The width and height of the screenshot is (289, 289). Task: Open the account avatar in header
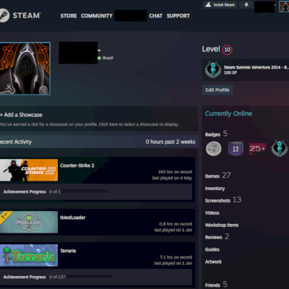click(284, 7)
